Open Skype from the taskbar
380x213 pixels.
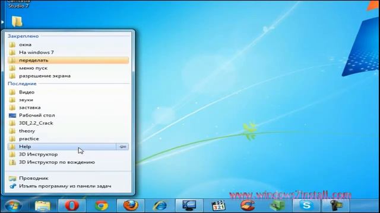(306, 206)
